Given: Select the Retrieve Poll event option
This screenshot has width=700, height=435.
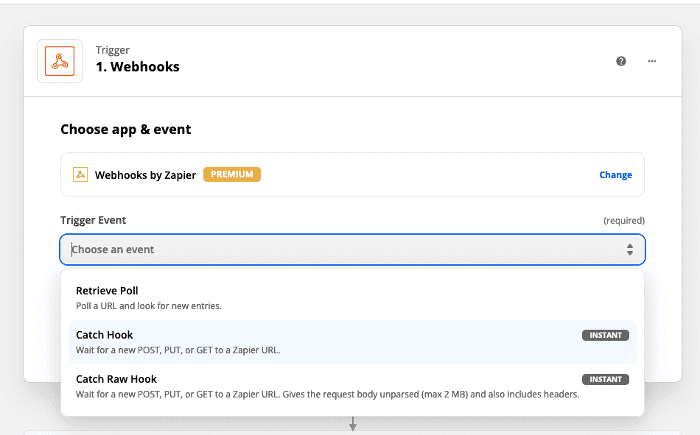Looking at the screenshot, I should [x=352, y=298].
